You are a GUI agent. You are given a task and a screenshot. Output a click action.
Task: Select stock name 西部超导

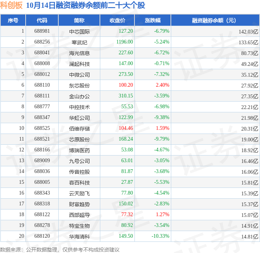coord(79,215)
